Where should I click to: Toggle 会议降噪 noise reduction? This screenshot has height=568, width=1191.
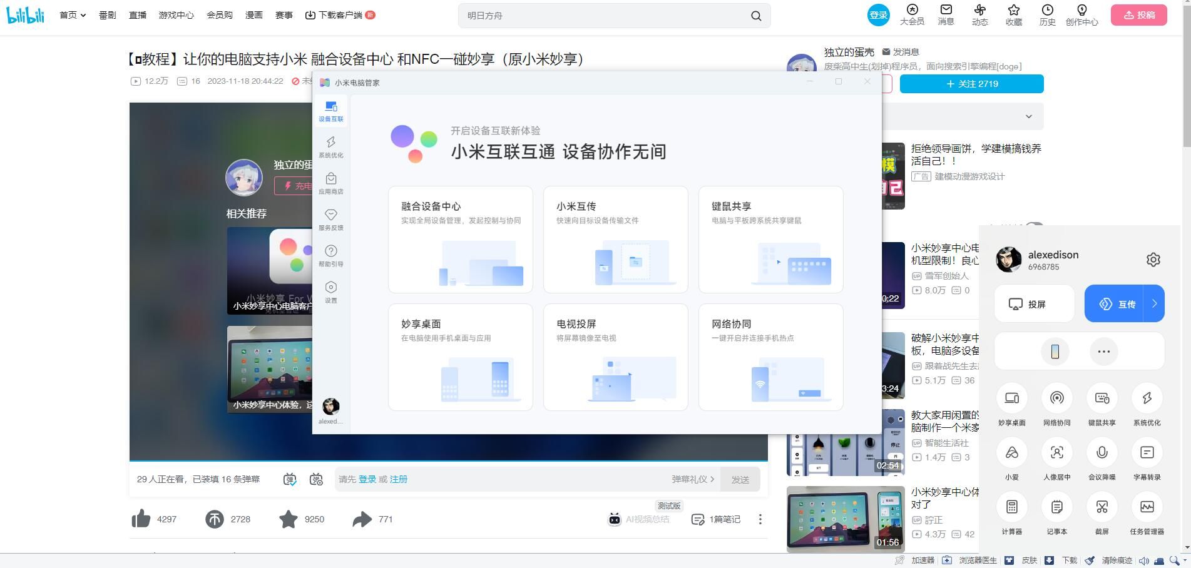tap(1102, 453)
